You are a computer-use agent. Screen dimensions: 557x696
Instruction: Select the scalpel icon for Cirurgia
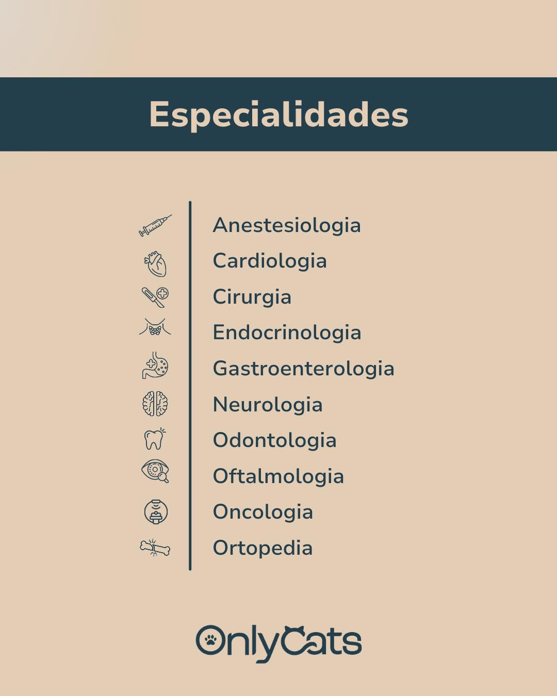(155, 297)
